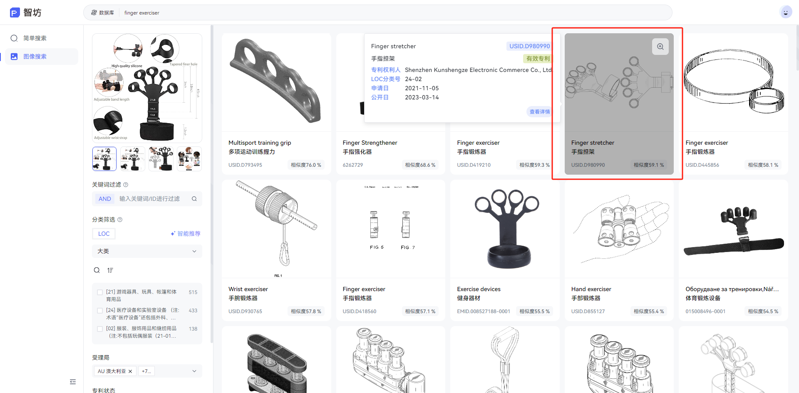Open the Finger Strengthener title

[x=370, y=143]
